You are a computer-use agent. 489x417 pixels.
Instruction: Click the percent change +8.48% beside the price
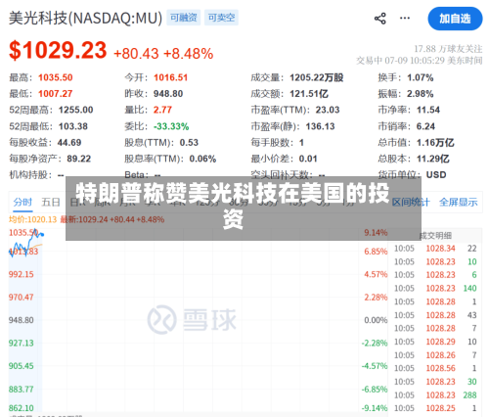tap(189, 54)
